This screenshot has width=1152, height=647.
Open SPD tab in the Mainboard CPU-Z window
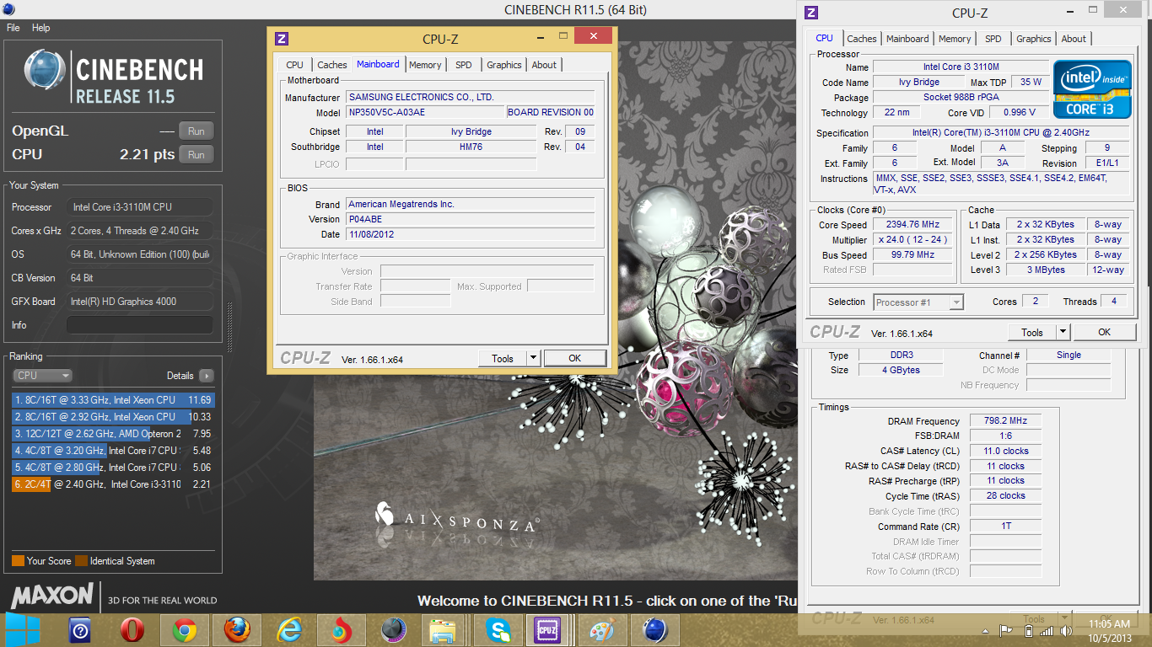tap(464, 65)
